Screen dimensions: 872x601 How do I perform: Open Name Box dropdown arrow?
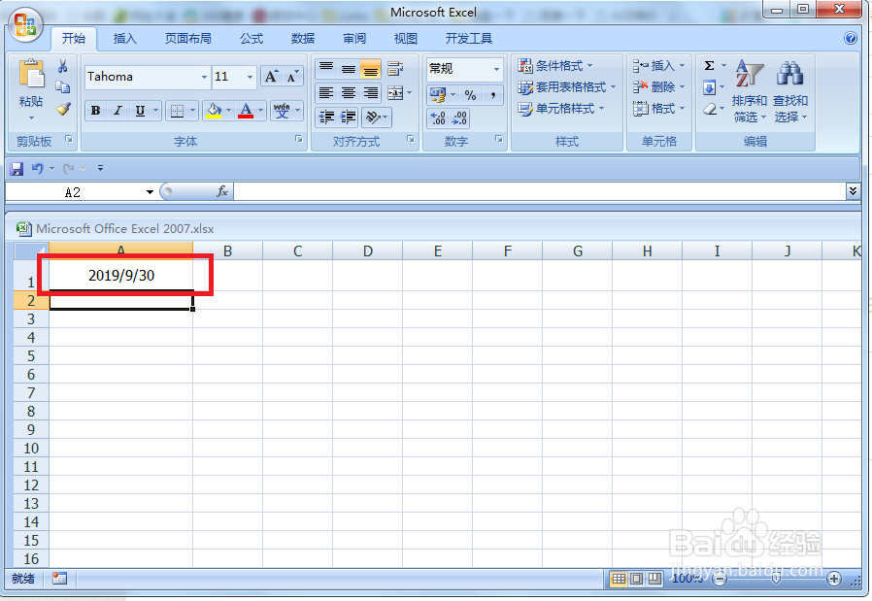(150, 192)
